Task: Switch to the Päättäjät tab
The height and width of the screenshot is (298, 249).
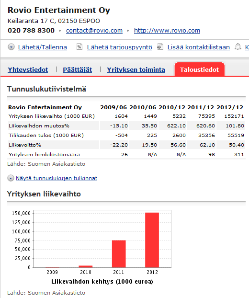Action: tap(77, 69)
